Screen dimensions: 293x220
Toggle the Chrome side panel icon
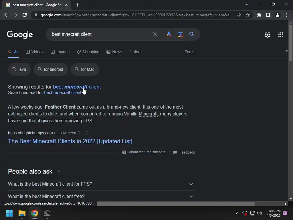pos(268,15)
